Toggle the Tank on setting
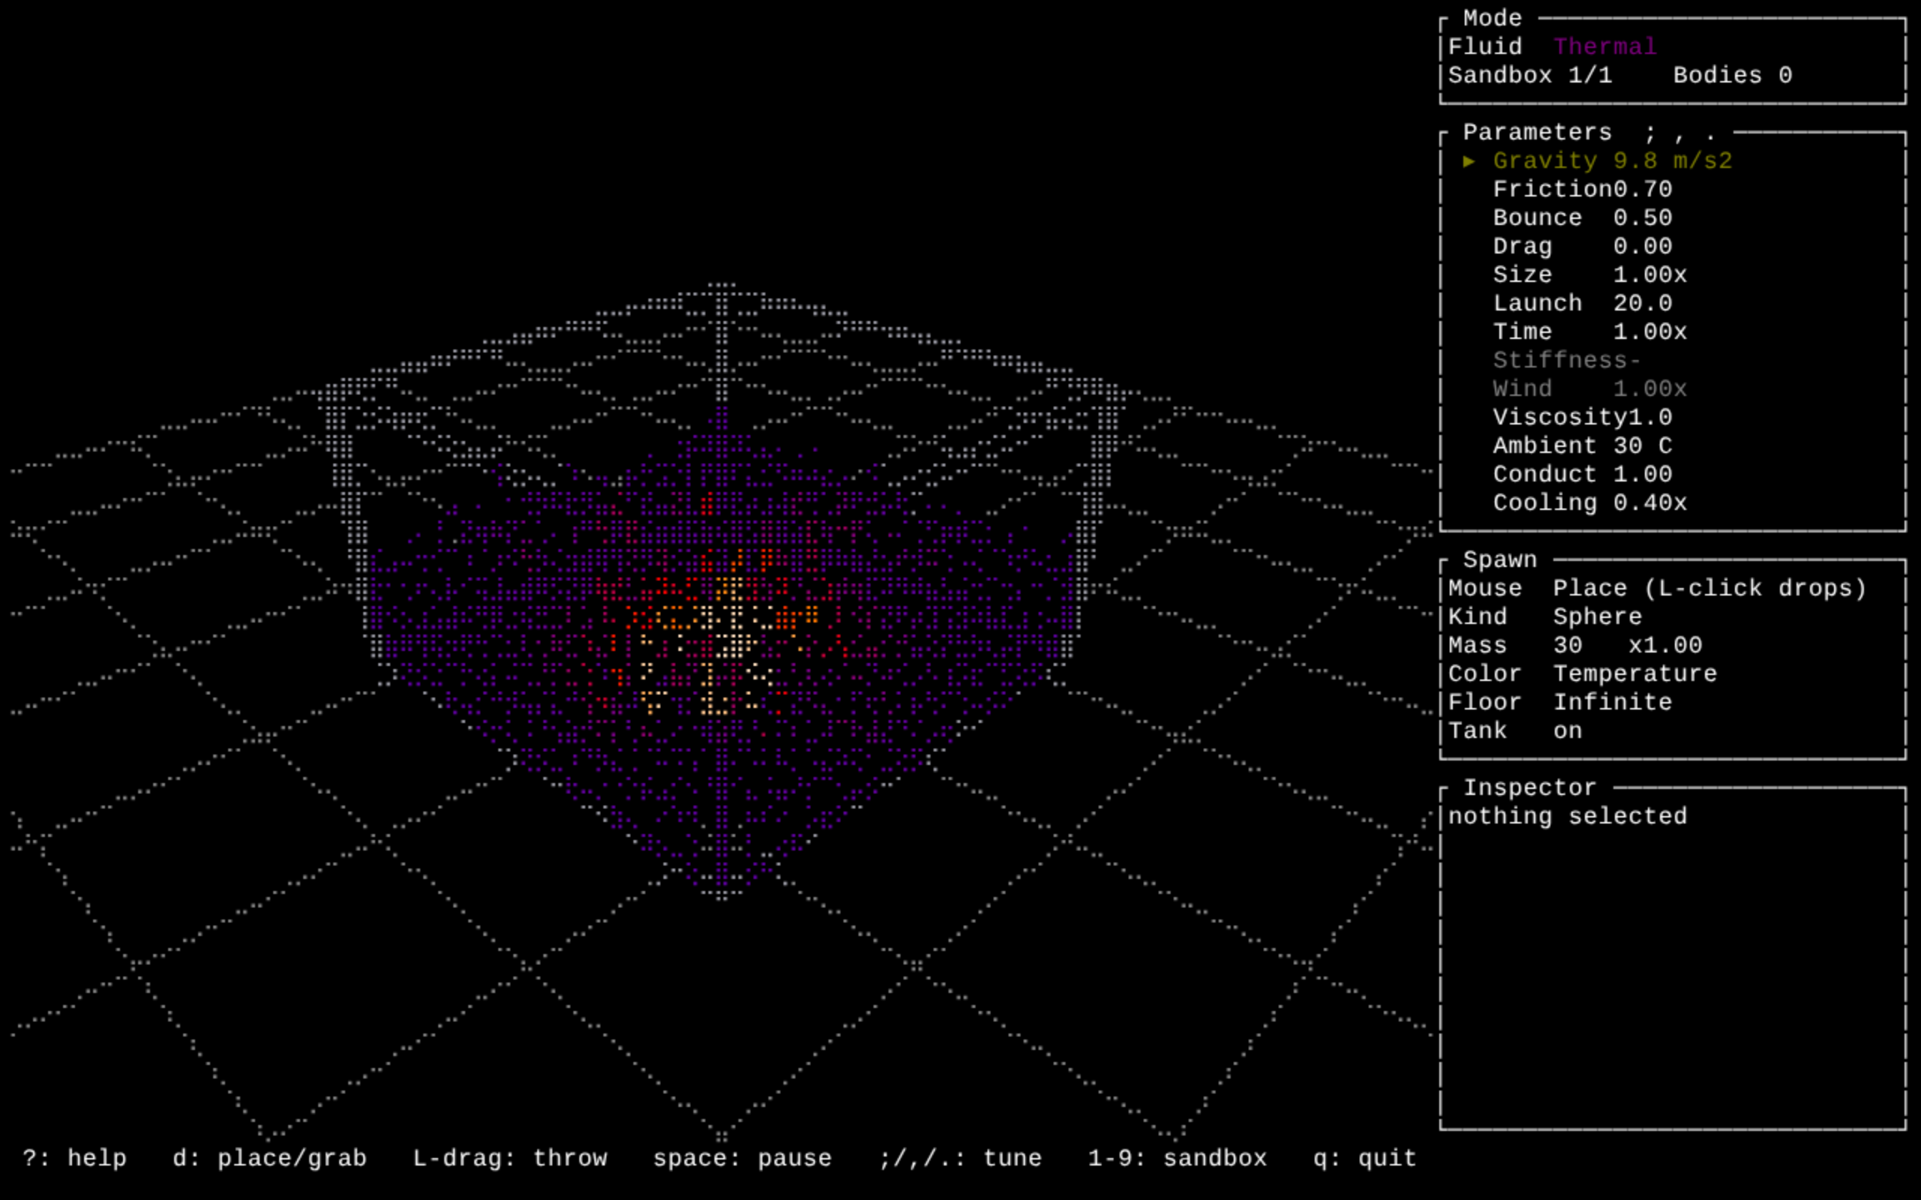Image resolution: width=1921 pixels, height=1200 pixels. 1514,731
